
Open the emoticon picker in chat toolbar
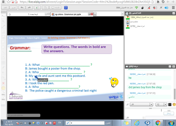(174, 105)
